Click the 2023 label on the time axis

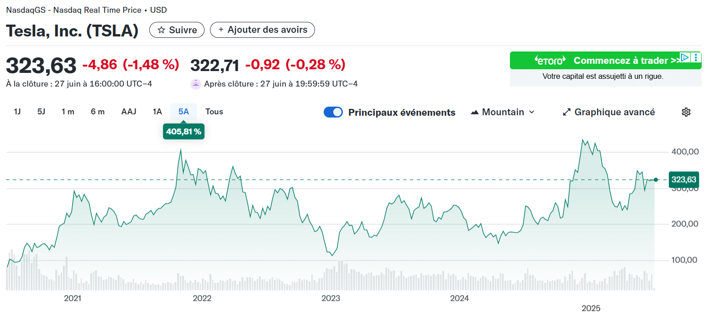pos(331,298)
